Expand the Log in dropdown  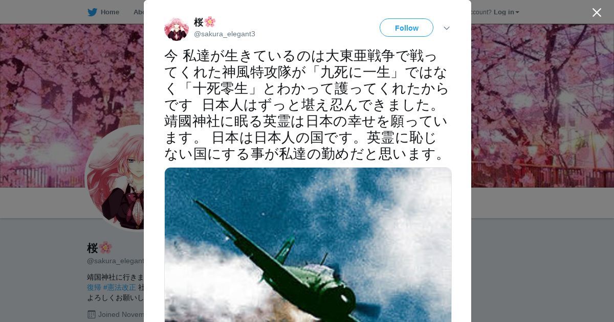click(506, 12)
